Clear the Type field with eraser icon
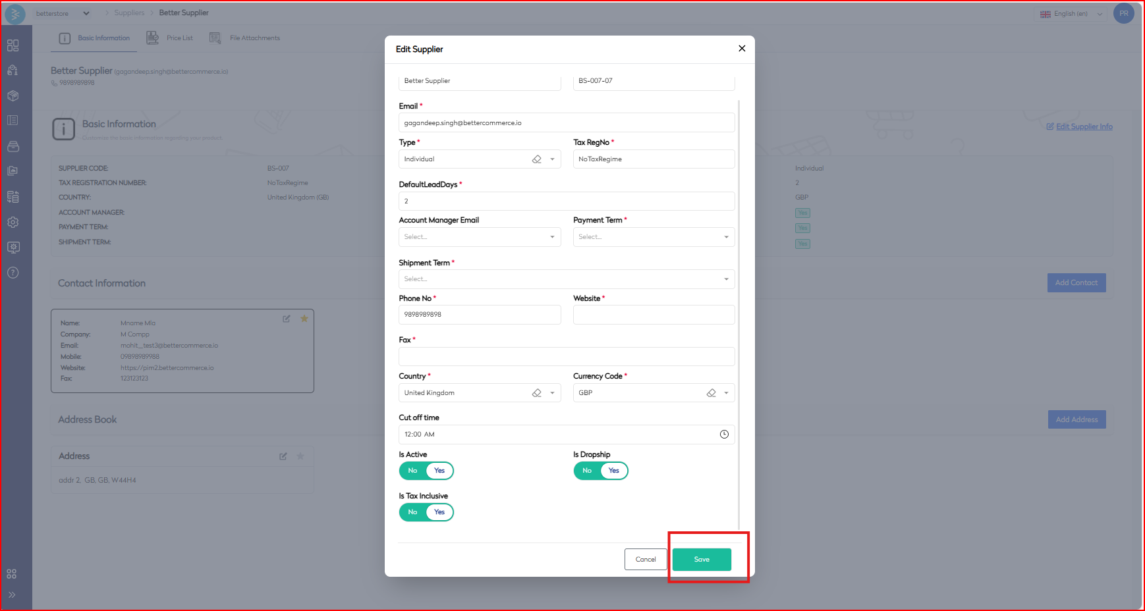The width and height of the screenshot is (1145, 611). [537, 159]
